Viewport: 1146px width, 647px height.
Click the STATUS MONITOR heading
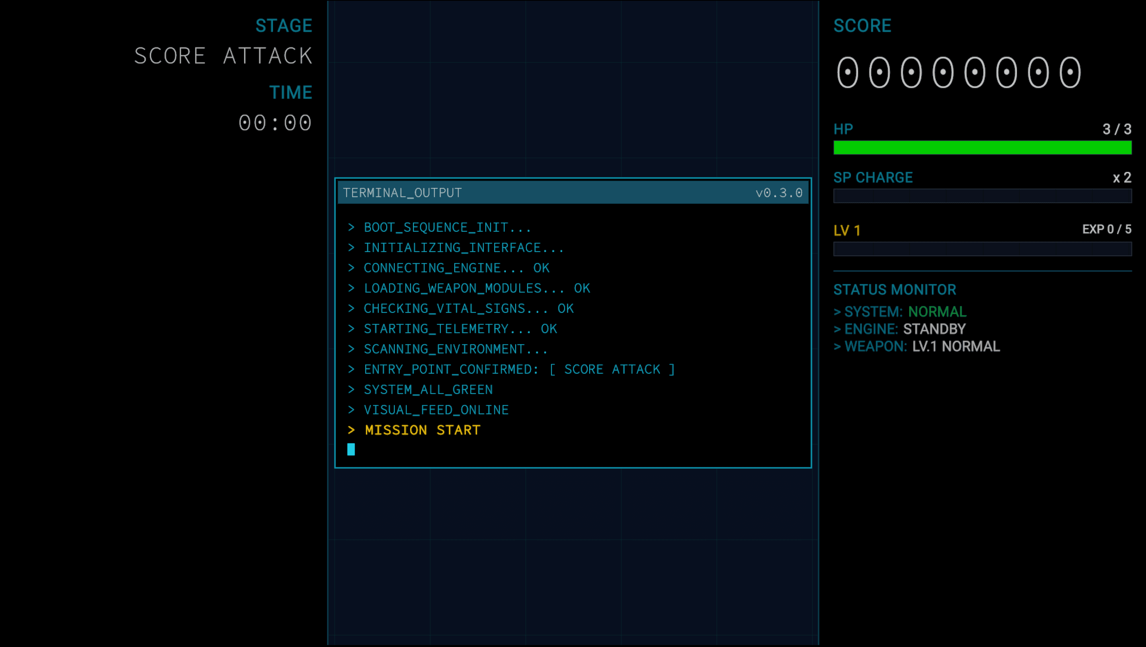(894, 290)
